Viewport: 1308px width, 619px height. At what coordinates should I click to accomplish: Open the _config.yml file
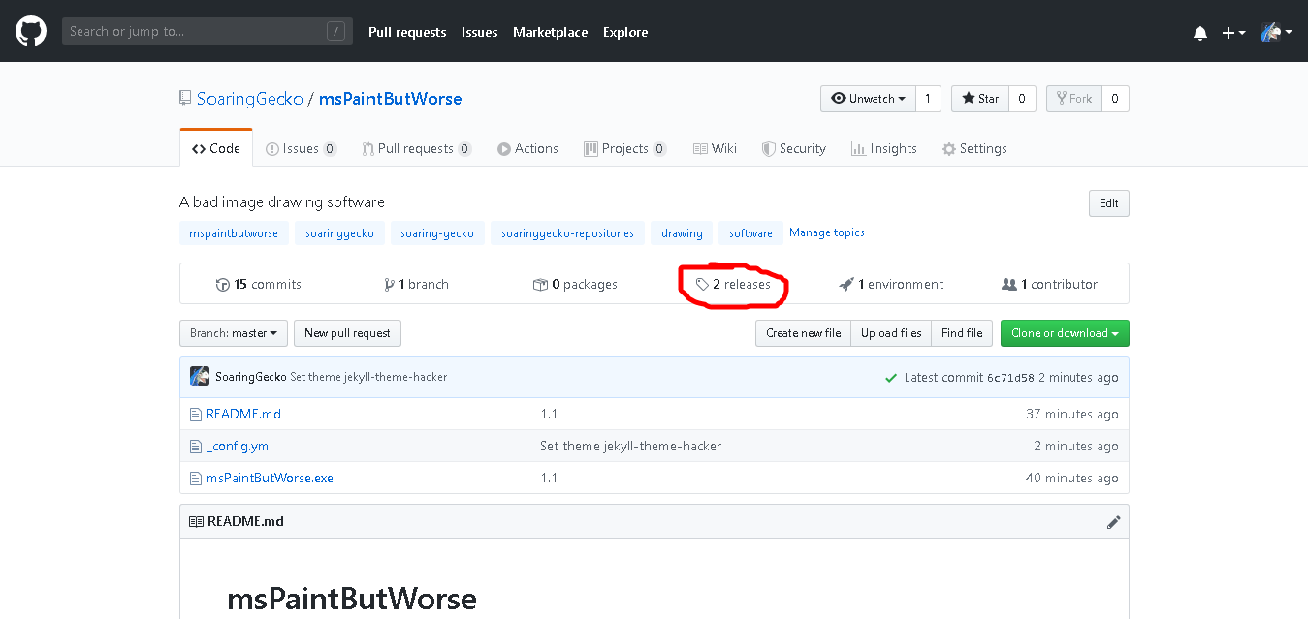(239, 446)
